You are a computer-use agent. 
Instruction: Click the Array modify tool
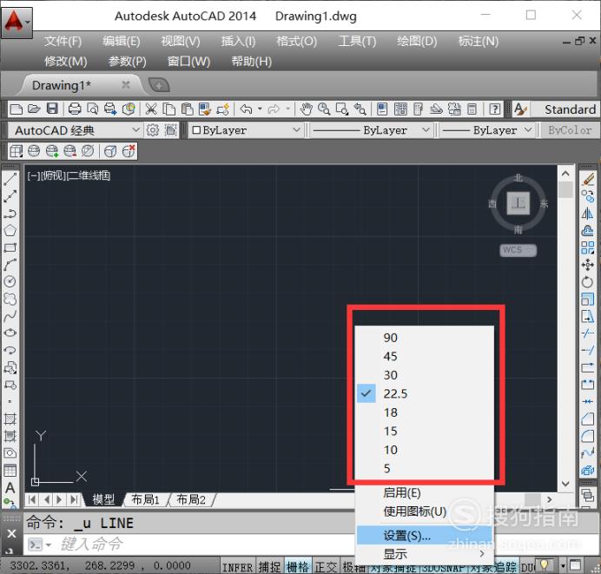point(588,247)
